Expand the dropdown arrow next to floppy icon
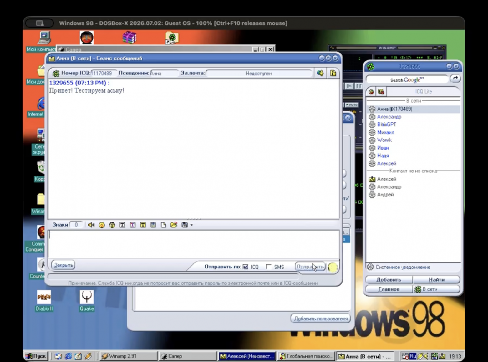The width and height of the screenshot is (488, 362). pos(191,225)
